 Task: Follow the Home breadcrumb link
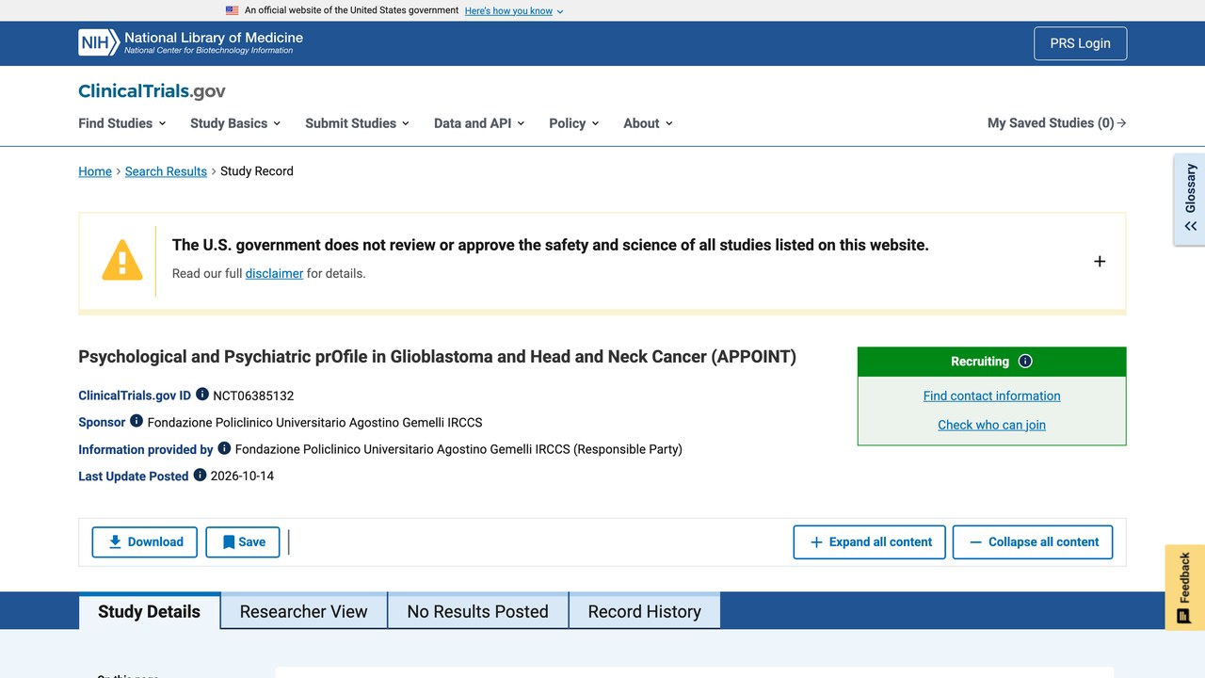click(95, 171)
